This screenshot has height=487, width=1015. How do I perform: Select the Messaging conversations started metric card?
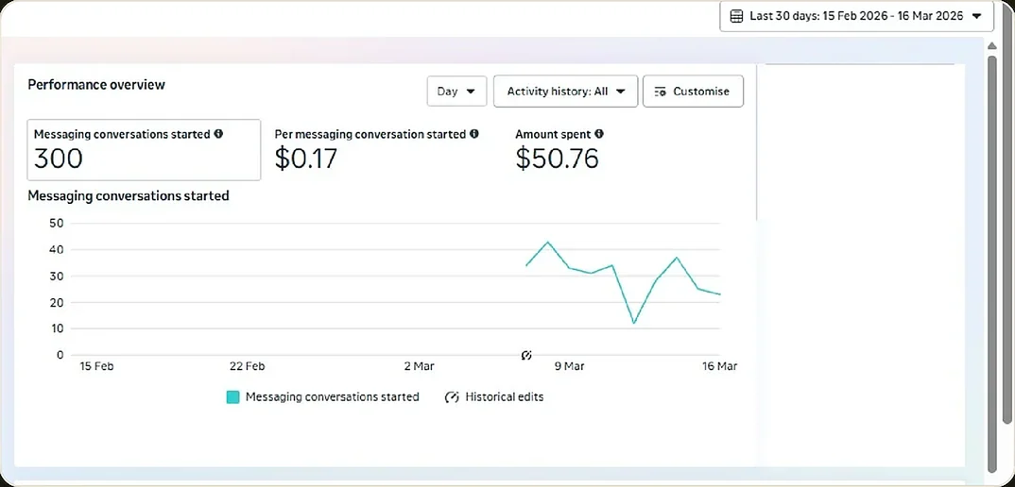pos(144,149)
